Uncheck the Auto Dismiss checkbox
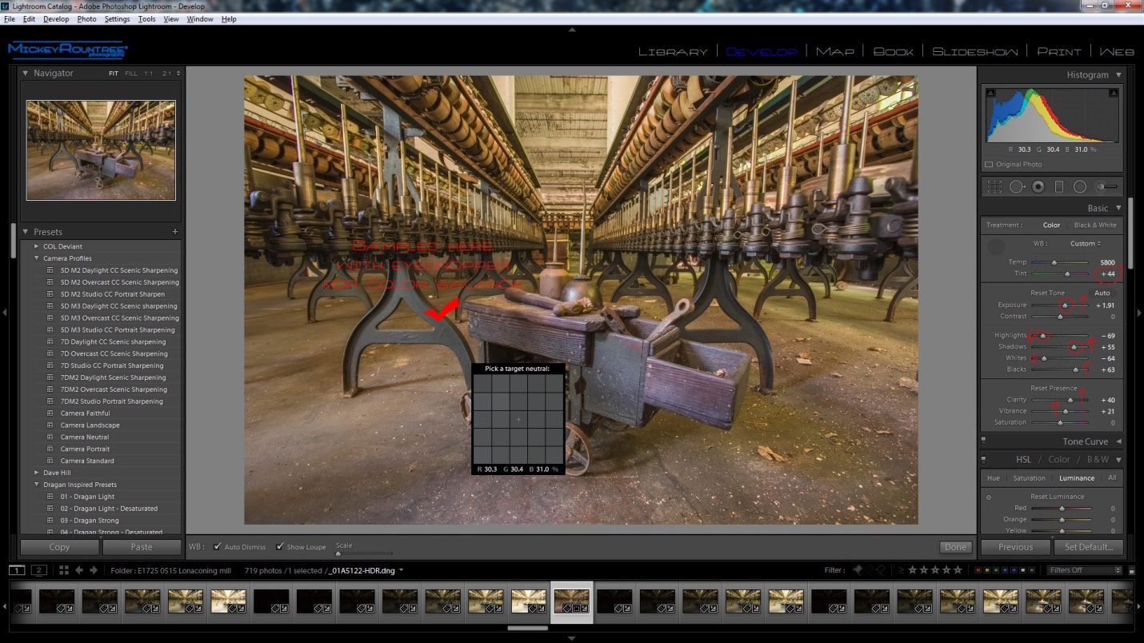1144x643 pixels. click(x=218, y=547)
